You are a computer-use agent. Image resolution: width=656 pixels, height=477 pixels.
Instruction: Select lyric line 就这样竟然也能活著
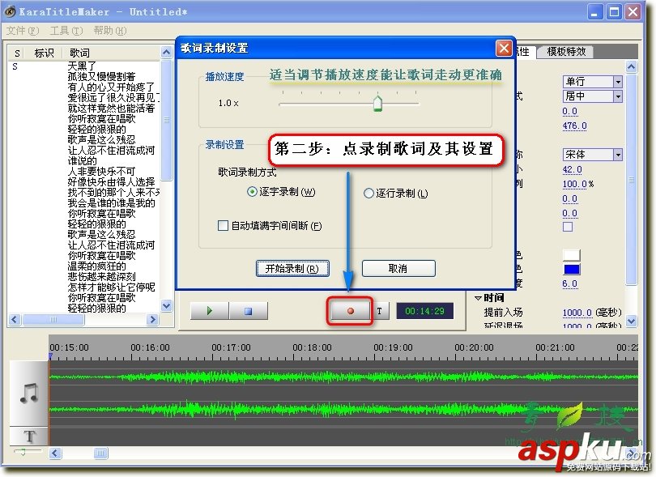(111, 109)
